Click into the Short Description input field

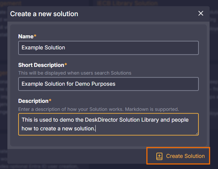[108, 84]
